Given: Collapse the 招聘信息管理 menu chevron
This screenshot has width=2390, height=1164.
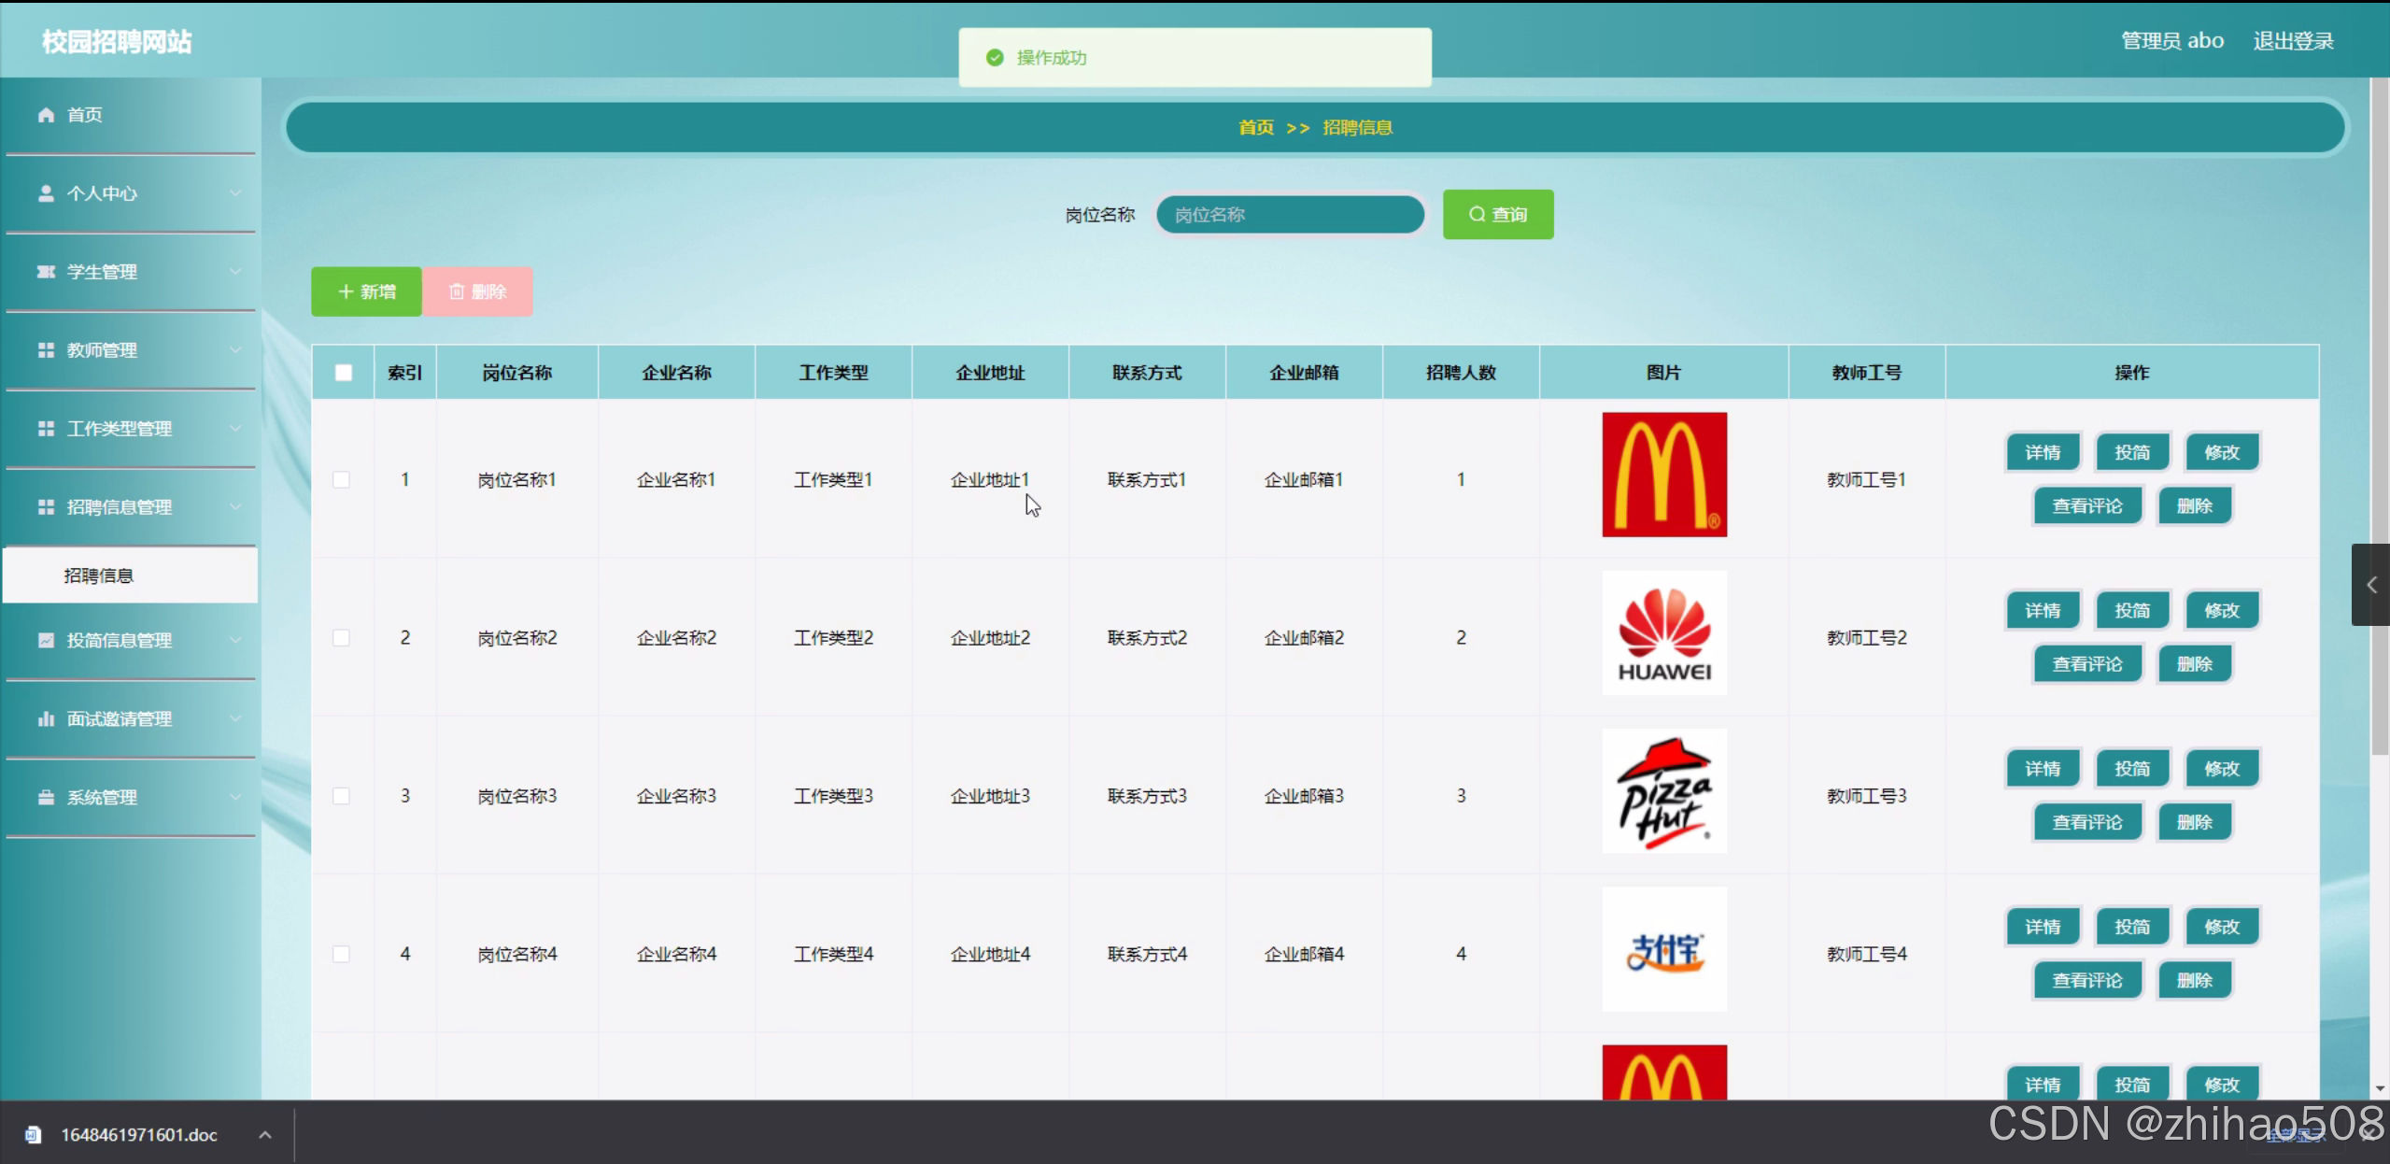Looking at the screenshot, I should pos(235,507).
